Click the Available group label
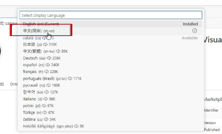 190,38
